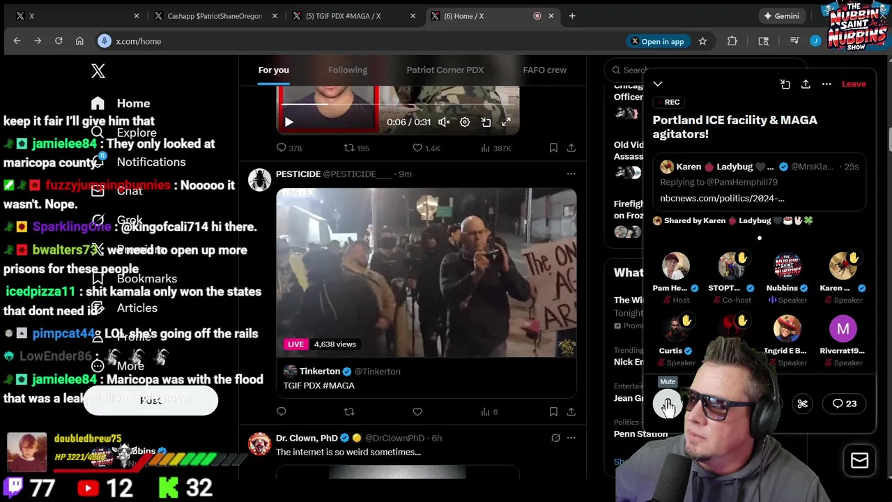Repost the post with 195 reposts

point(356,148)
